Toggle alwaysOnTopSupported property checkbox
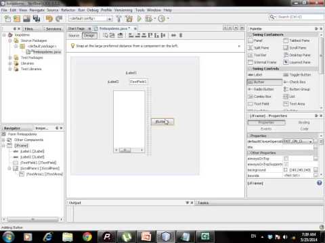The image size is (325, 243). pyautogui.click(x=286, y=164)
